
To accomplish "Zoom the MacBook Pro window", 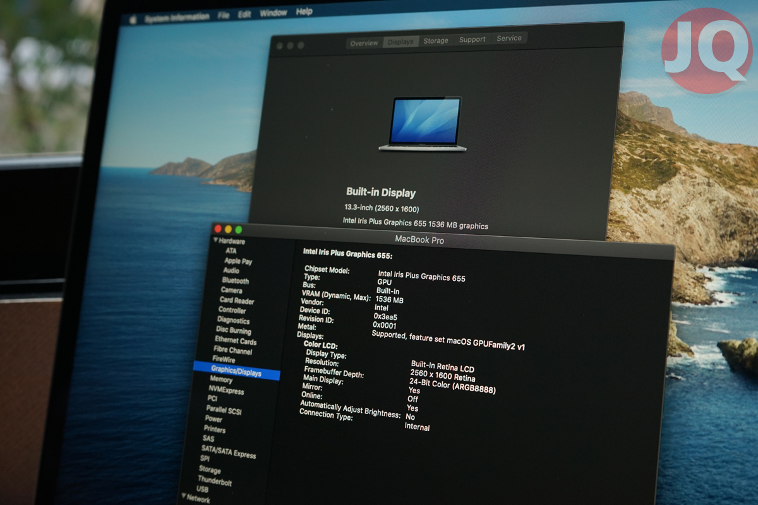I will click(x=239, y=230).
